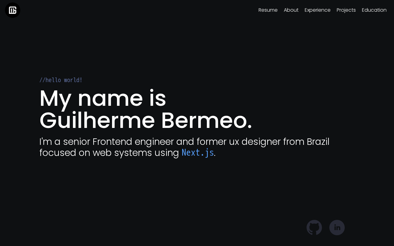
Task: Open the GitHub profile icon
Action: coord(314,228)
